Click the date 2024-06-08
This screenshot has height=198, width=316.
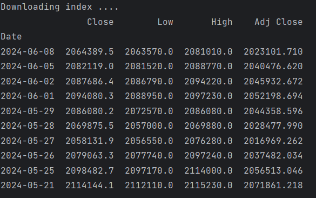pyautogui.click(x=28, y=52)
